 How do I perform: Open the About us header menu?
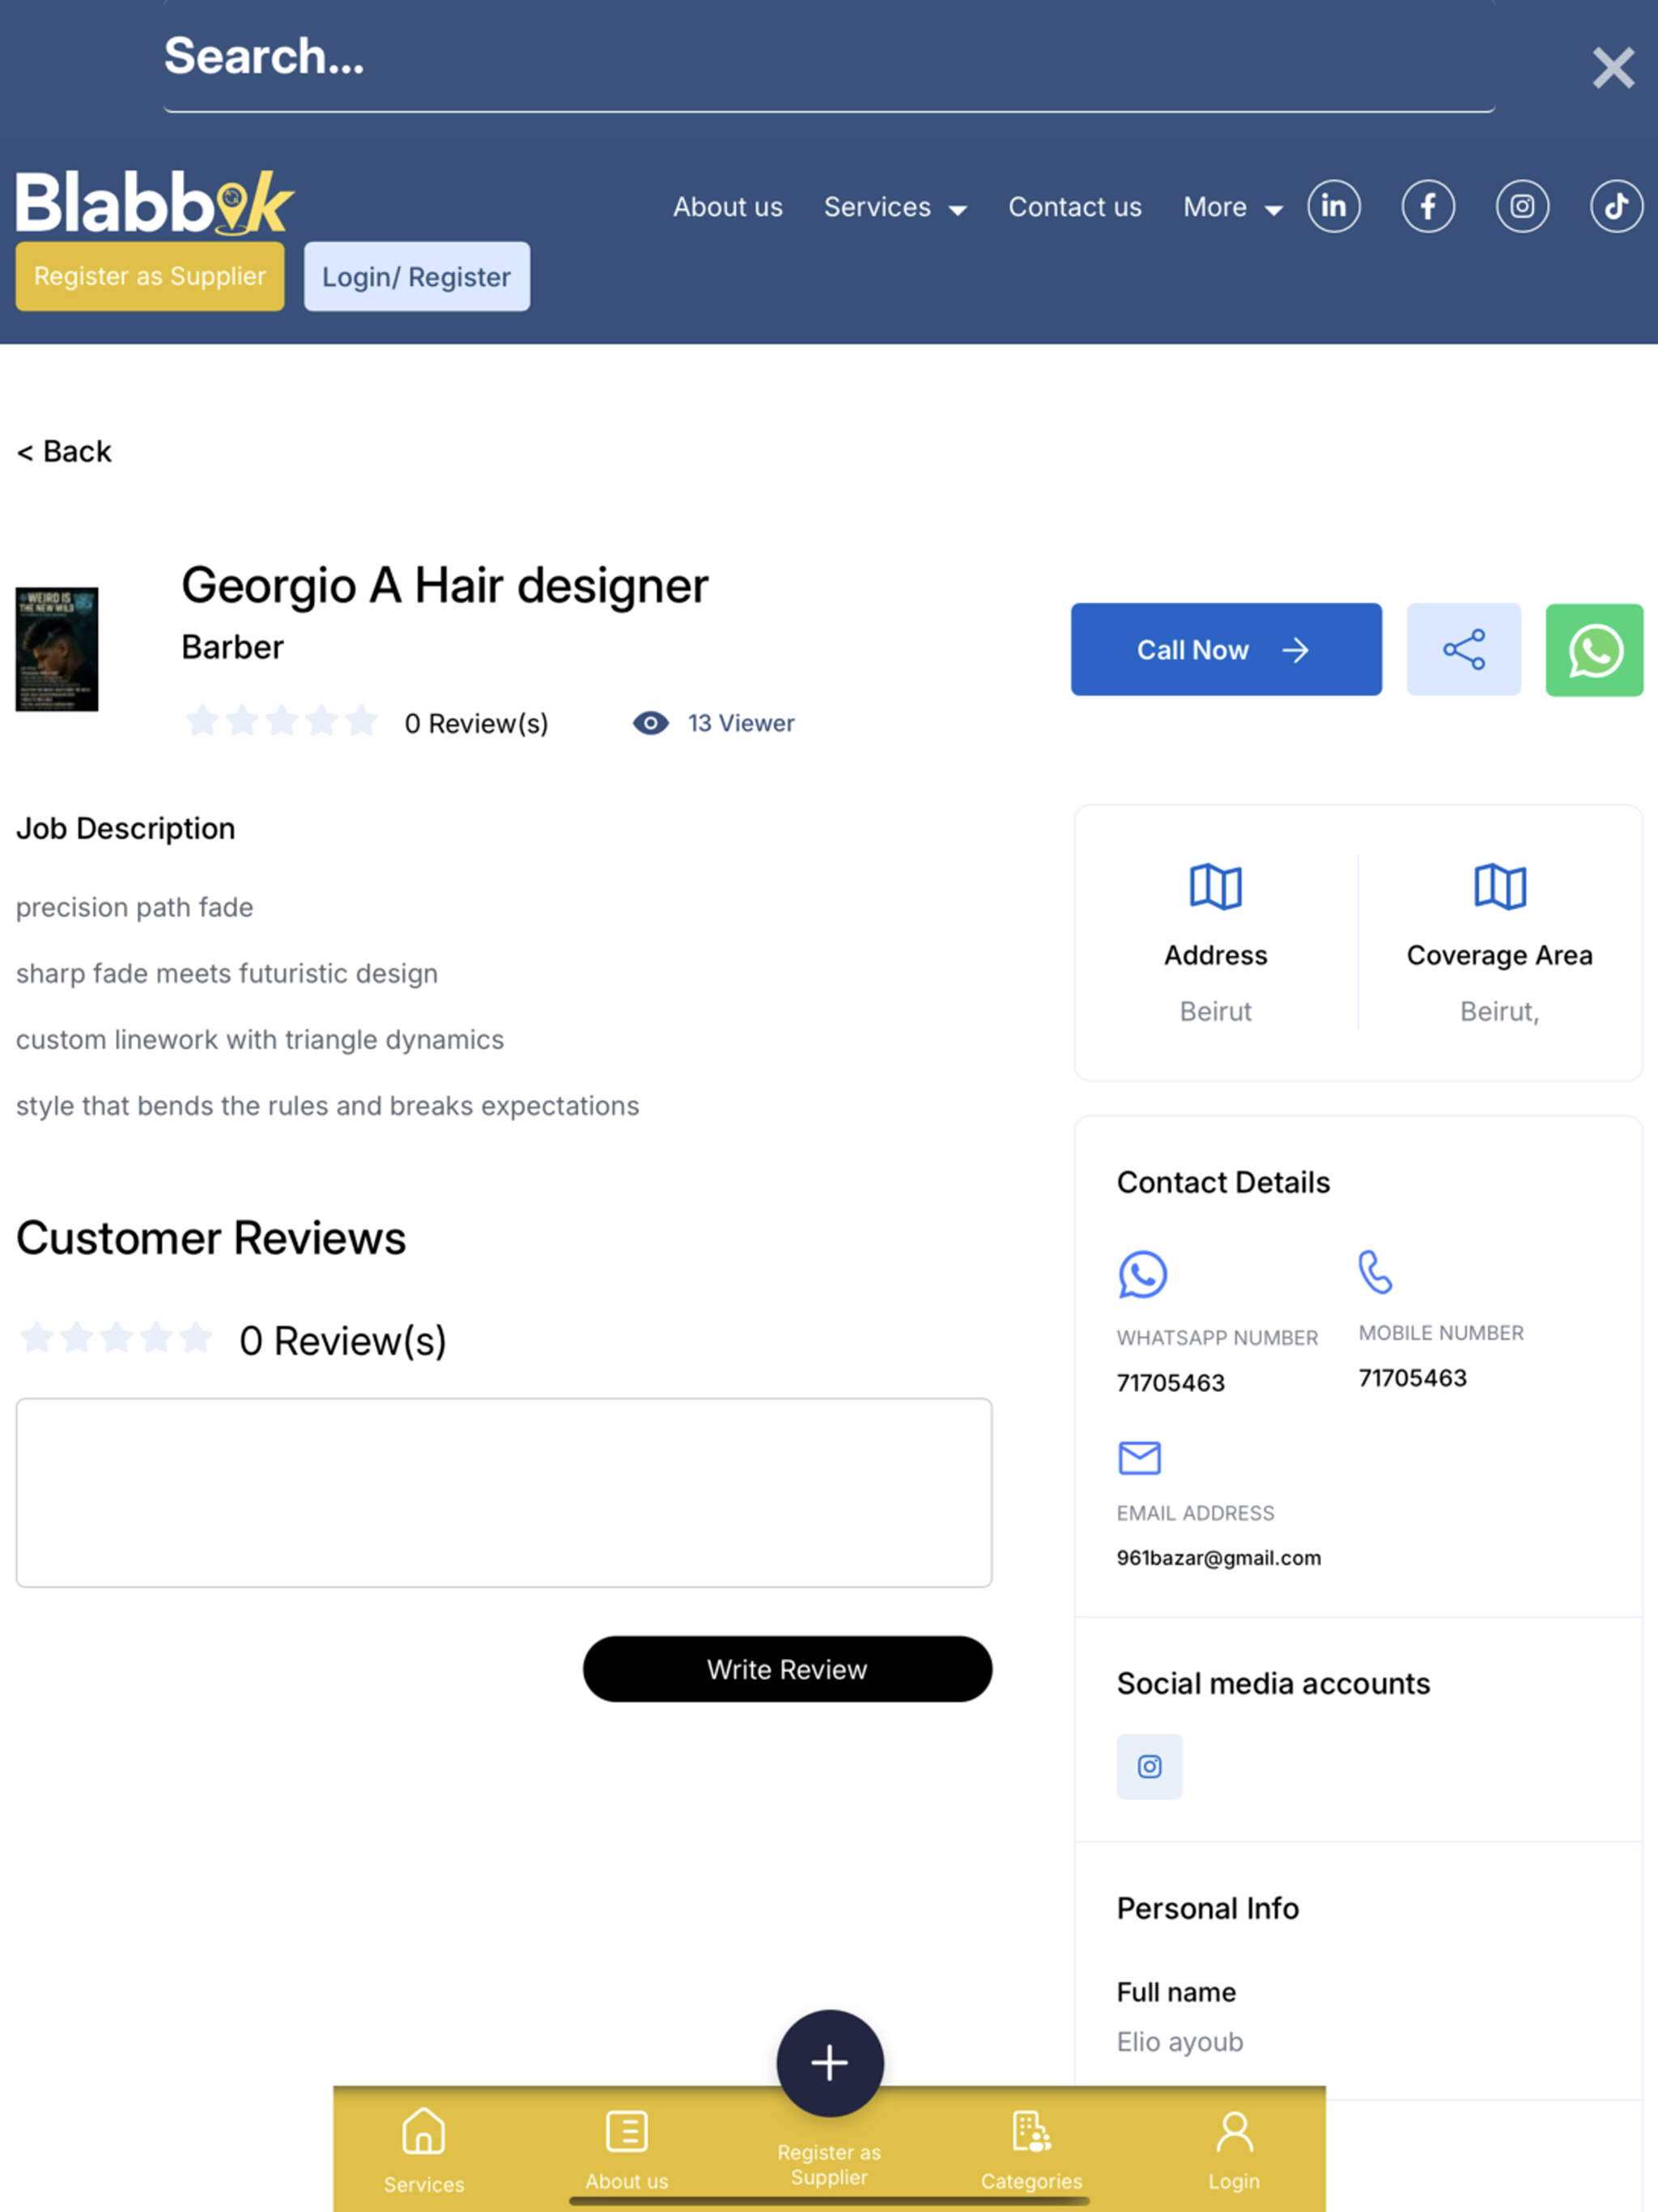727,207
